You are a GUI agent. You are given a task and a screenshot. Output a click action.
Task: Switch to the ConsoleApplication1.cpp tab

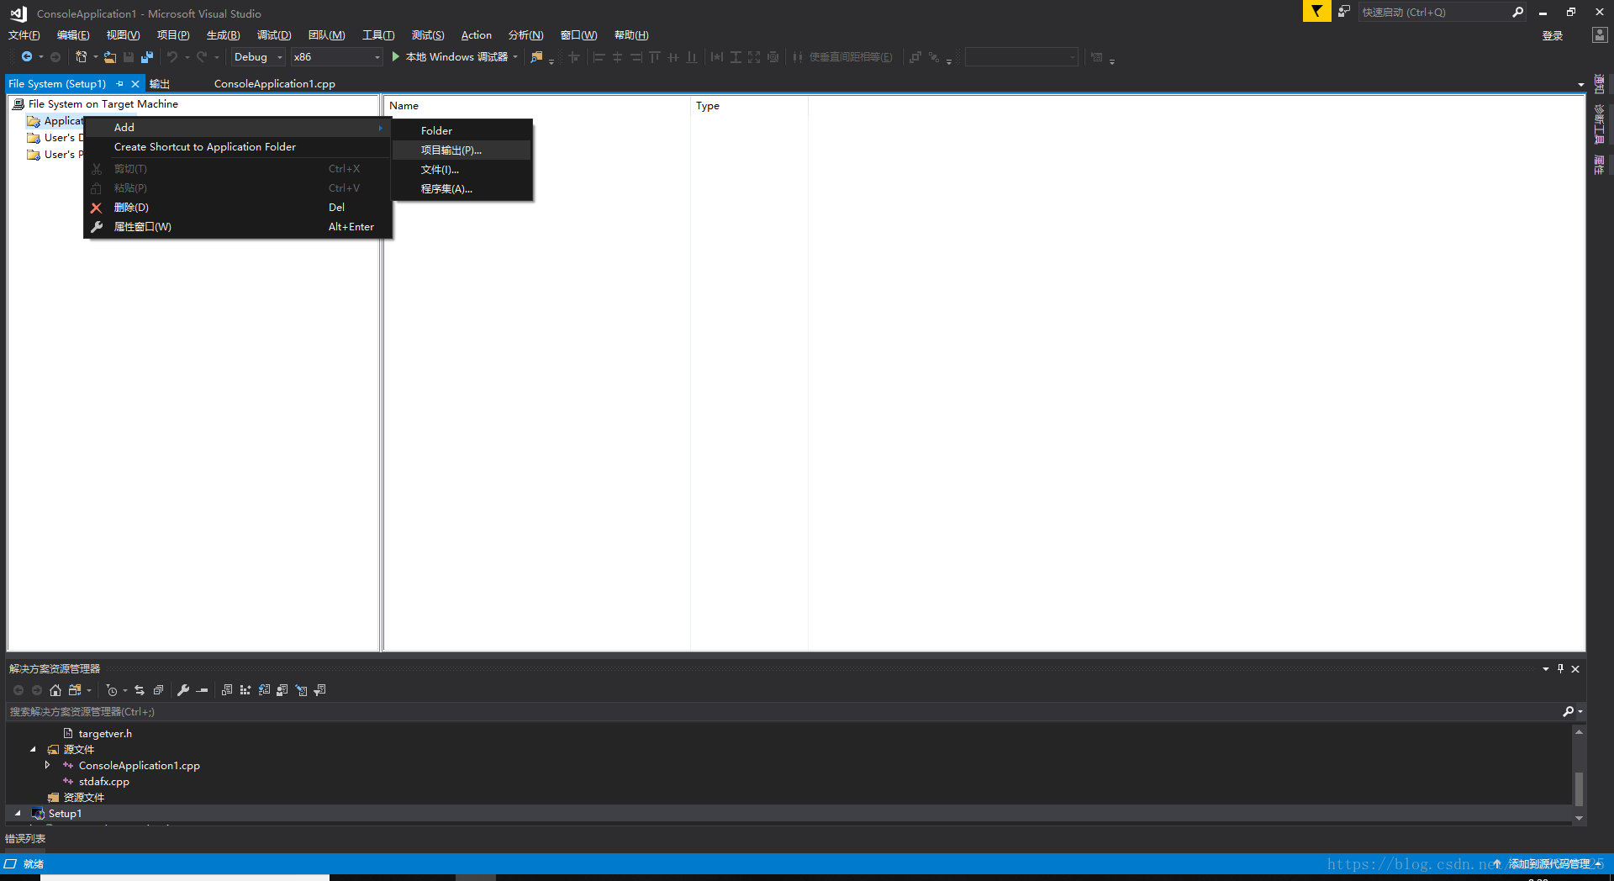(x=275, y=84)
